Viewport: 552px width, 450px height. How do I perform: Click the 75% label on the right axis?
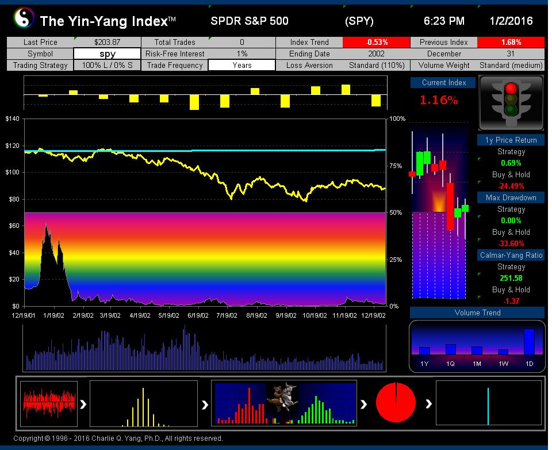tap(396, 166)
